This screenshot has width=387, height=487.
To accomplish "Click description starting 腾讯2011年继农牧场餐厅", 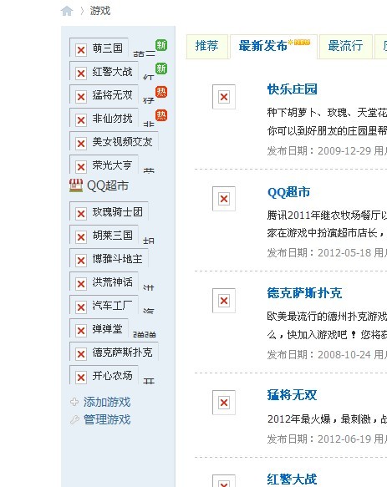I will pos(327,224).
